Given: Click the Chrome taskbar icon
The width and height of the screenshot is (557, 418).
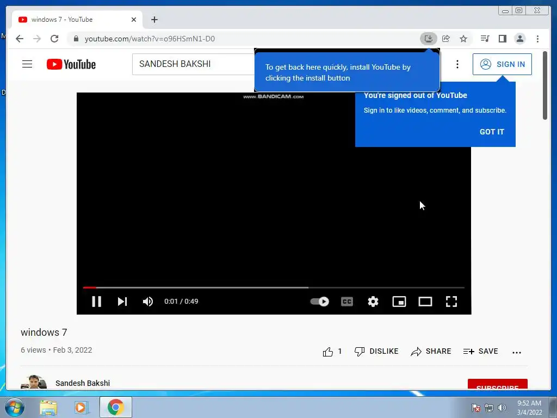Looking at the screenshot, I should 115,407.
